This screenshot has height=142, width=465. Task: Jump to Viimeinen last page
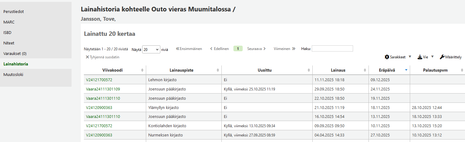coord(284,49)
